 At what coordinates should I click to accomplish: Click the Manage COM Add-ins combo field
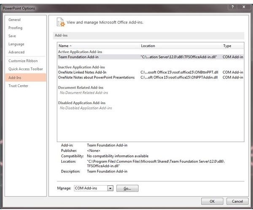pyautogui.click(x=94, y=188)
